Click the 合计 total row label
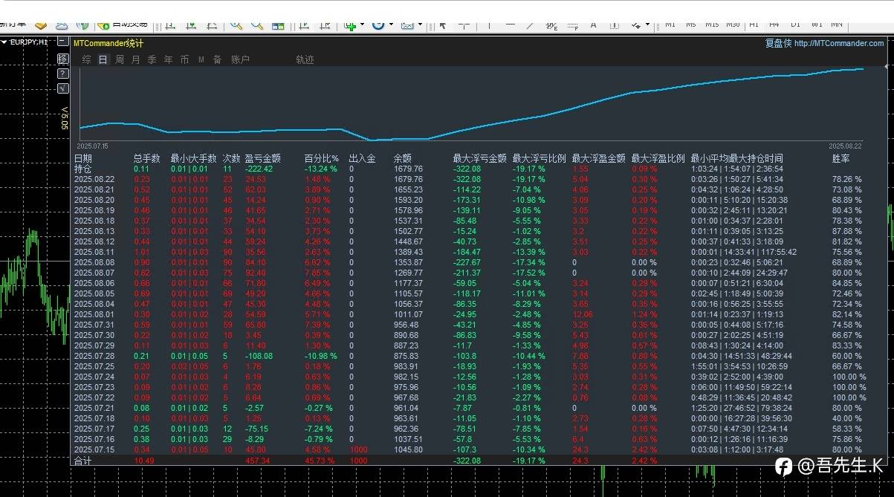Viewport: 894px width, 497px height. click(82, 461)
